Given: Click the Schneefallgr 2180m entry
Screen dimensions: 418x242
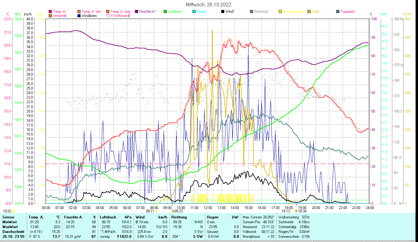Looking at the screenshot, I should click(294, 227).
